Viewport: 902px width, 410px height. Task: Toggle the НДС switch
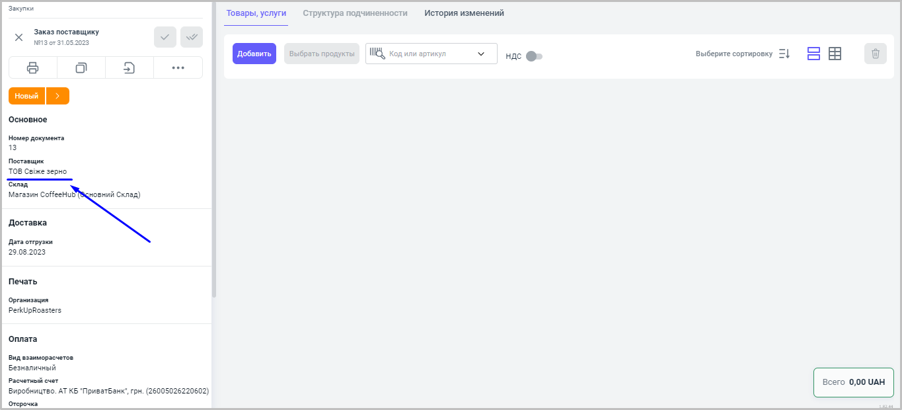(534, 56)
